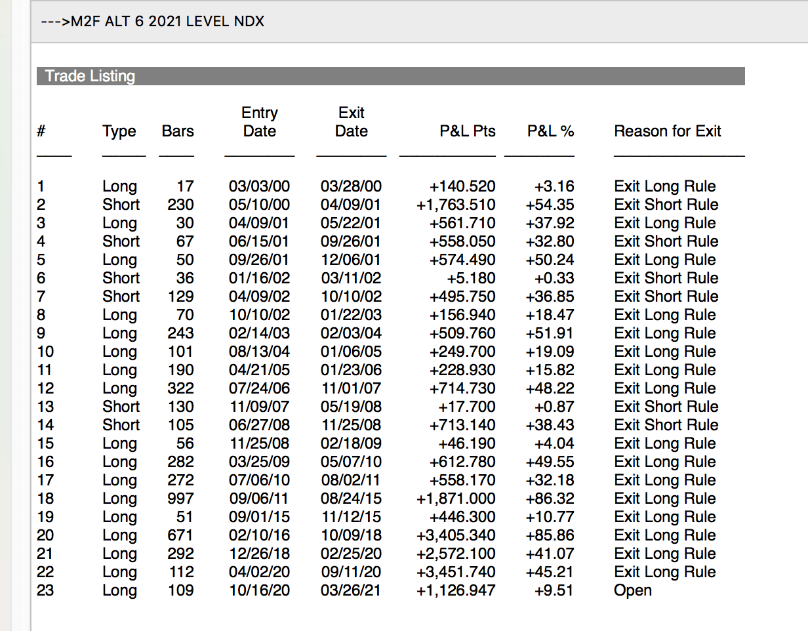Select the Reason for Exit column header
Screen dimensions: 808x631
667,131
